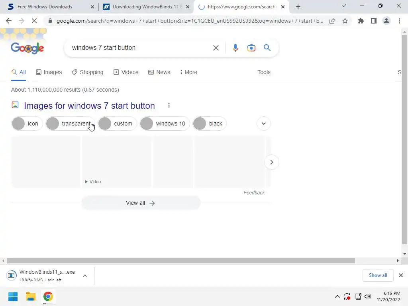Filter images by the 'black' chip
The height and width of the screenshot is (306, 408).
click(210, 124)
